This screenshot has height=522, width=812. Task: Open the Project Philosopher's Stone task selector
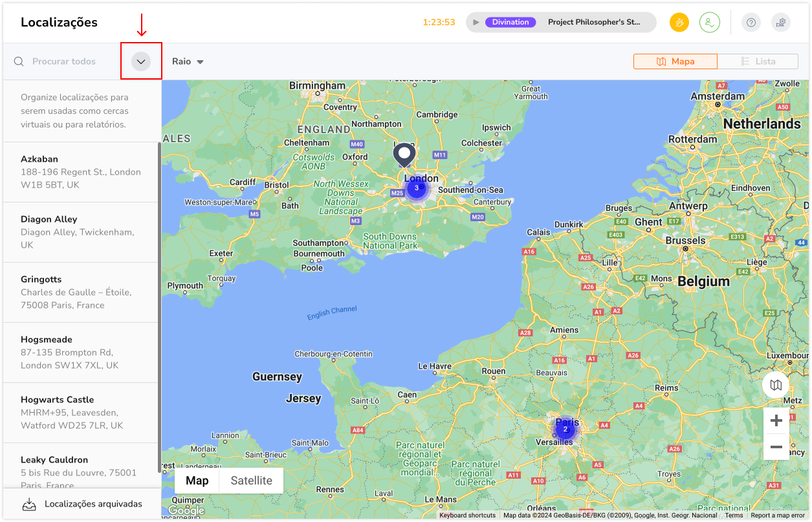click(x=594, y=22)
